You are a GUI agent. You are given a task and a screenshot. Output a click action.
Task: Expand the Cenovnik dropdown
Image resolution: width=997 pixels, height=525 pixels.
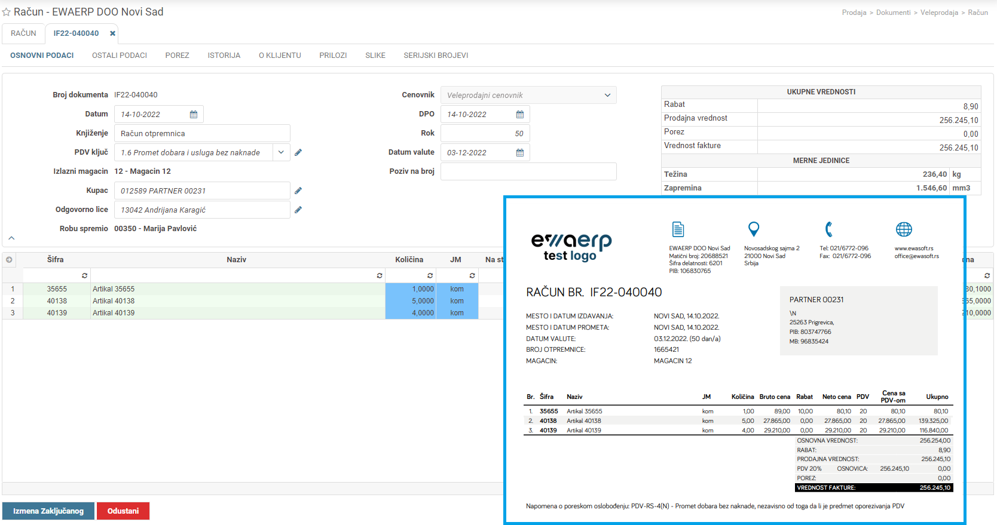click(x=607, y=96)
